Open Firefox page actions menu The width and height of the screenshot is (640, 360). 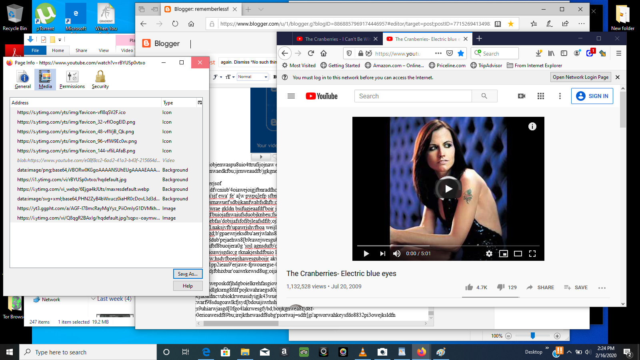[x=438, y=53]
